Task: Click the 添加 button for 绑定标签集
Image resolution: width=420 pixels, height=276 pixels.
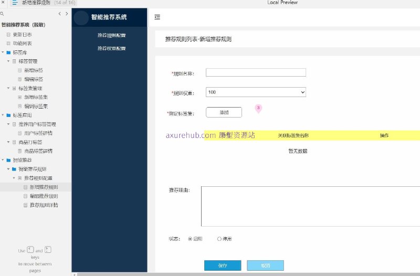Action: (224, 112)
